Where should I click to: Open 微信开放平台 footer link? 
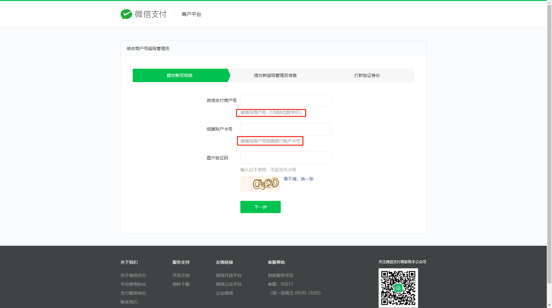pos(229,275)
